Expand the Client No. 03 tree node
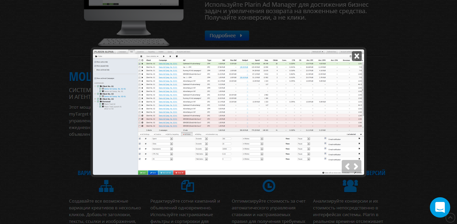 (x=95, y=99)
